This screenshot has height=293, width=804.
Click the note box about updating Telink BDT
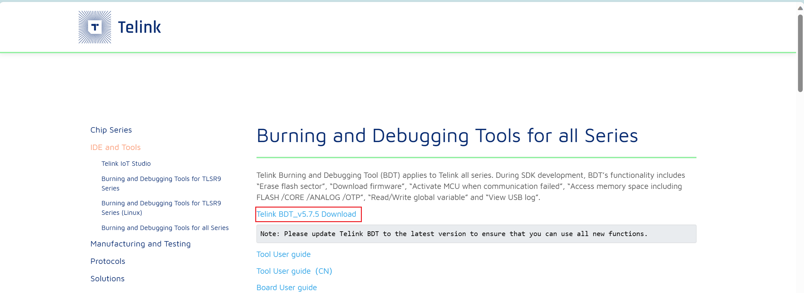click(476, 234)
